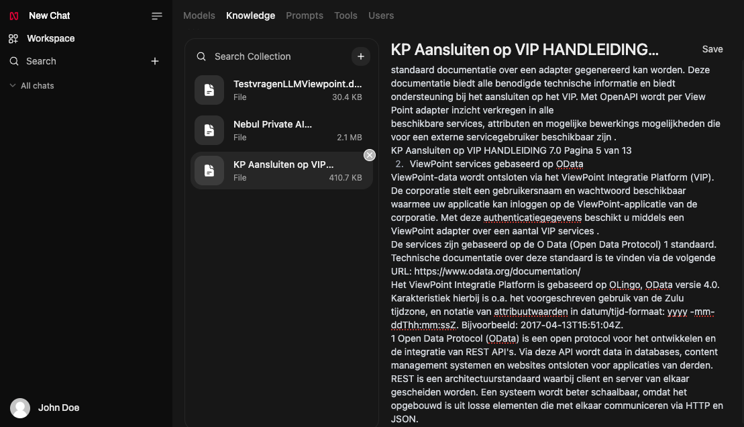Remove KP Aansluiten file with X button

click(x=370, y=155)
